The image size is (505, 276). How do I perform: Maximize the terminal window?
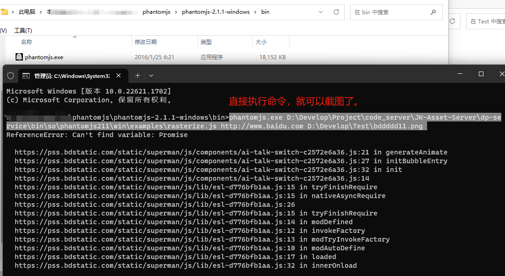point(481,74)
